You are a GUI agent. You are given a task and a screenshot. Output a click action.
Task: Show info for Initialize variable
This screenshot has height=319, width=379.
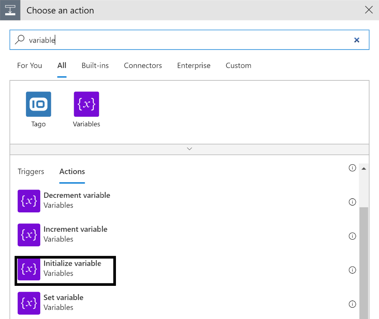[x=352, y=270]
